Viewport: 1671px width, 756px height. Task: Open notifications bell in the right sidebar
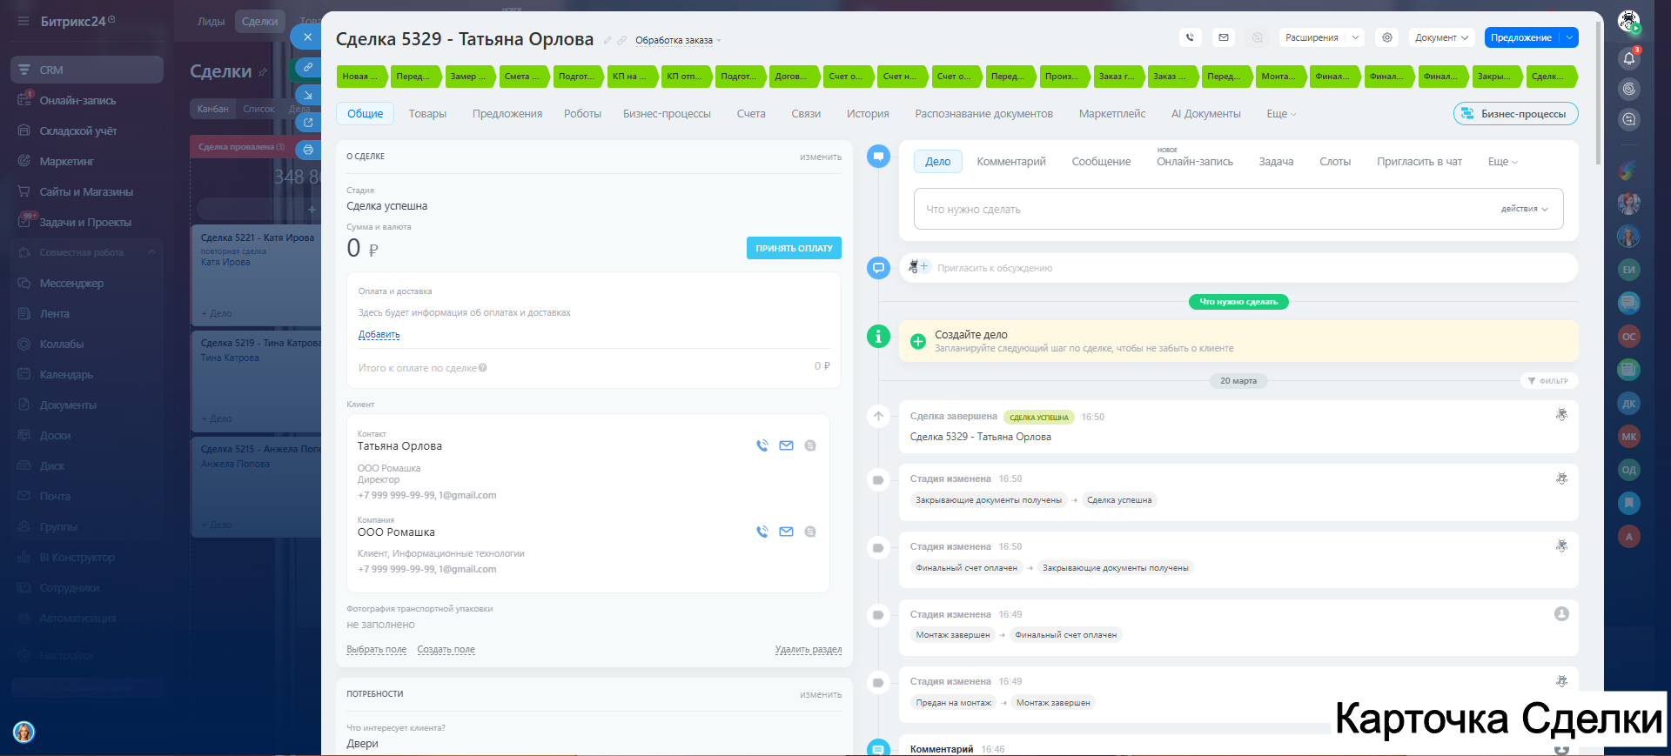tap(1629, 58)
